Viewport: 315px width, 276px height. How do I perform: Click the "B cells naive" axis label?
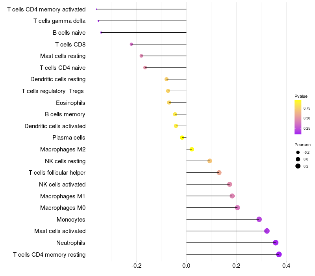(69, 33)
